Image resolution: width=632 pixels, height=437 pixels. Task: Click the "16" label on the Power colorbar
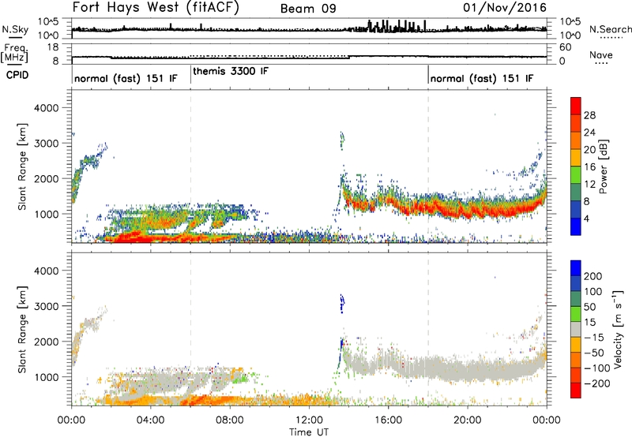point(589,167)
